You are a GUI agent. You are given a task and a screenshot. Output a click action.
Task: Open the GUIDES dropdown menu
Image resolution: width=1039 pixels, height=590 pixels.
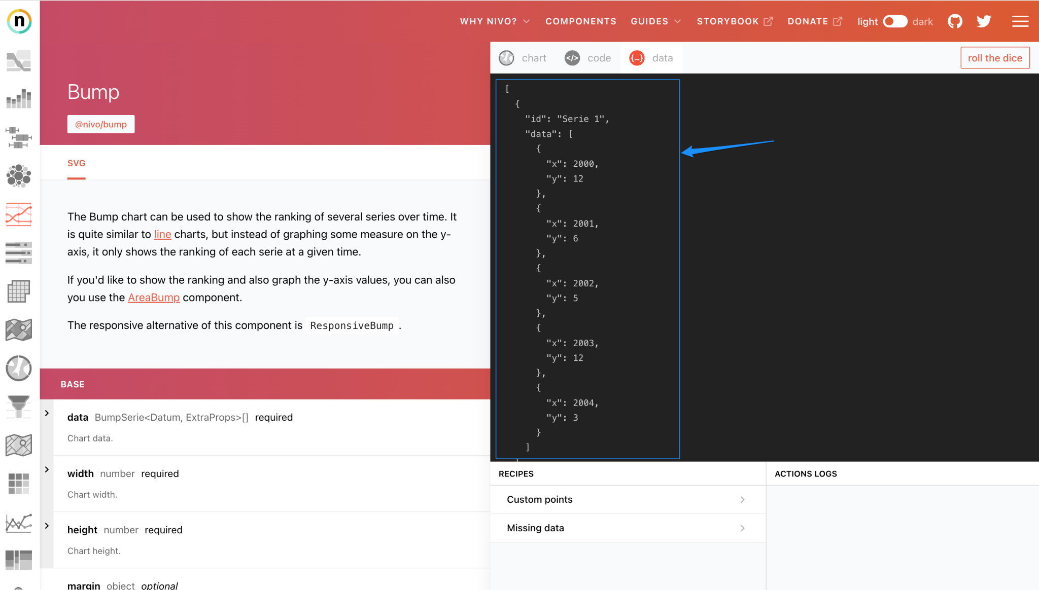(655, 21)
